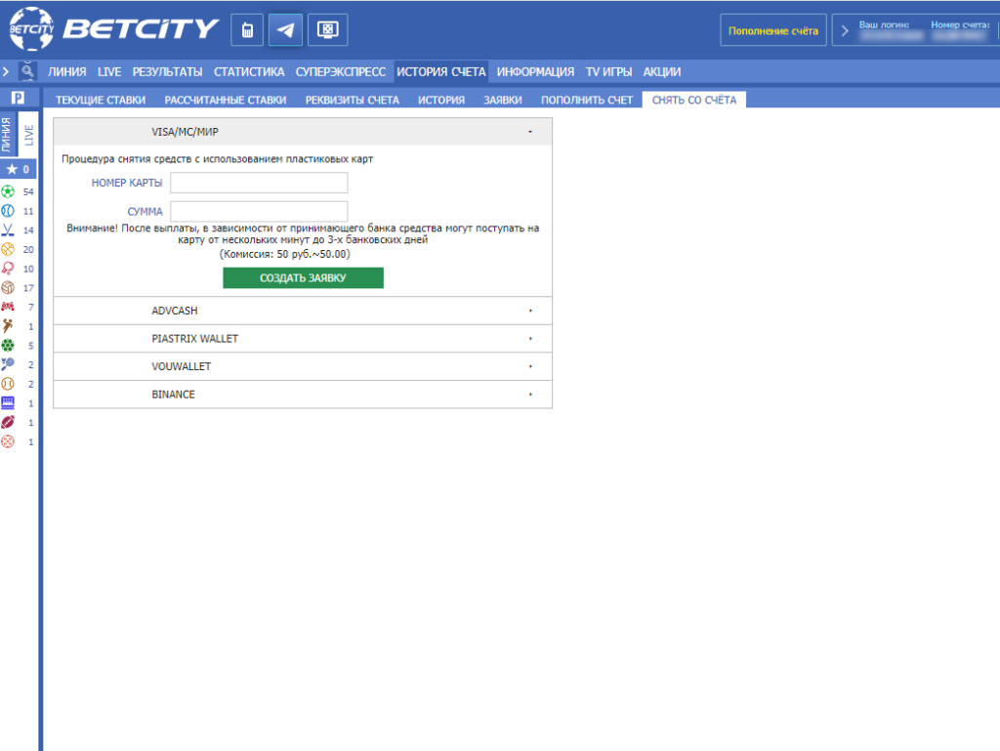Select СНЯТЬ СО СЧЁТА tab
Image resolution: width=1000 pixels, height=751 pixels.
tap(694, 100)
